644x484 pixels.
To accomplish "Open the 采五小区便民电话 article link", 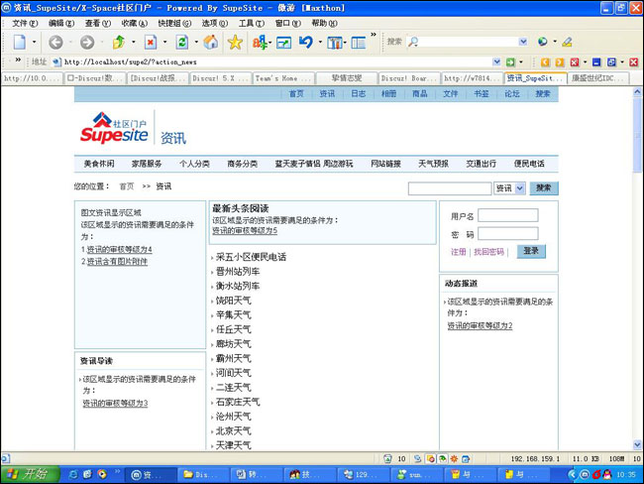I will [251, 257].
